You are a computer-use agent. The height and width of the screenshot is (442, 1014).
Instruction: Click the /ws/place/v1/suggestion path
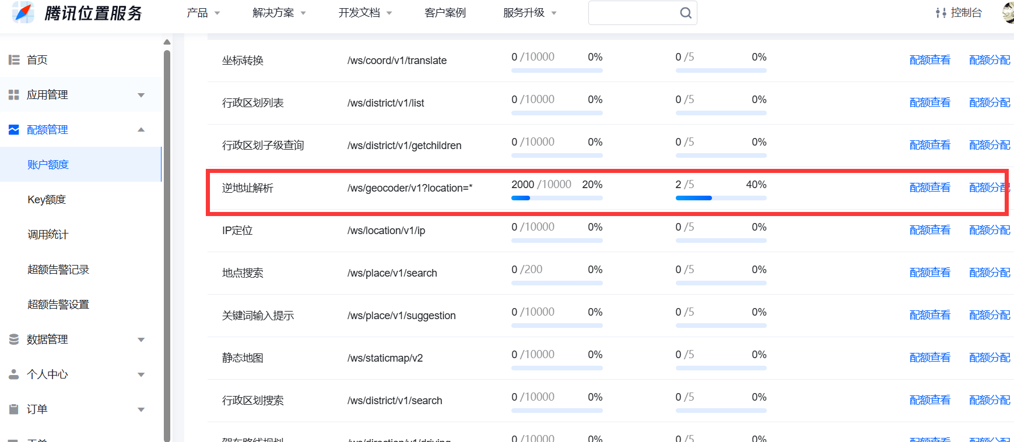401,316
